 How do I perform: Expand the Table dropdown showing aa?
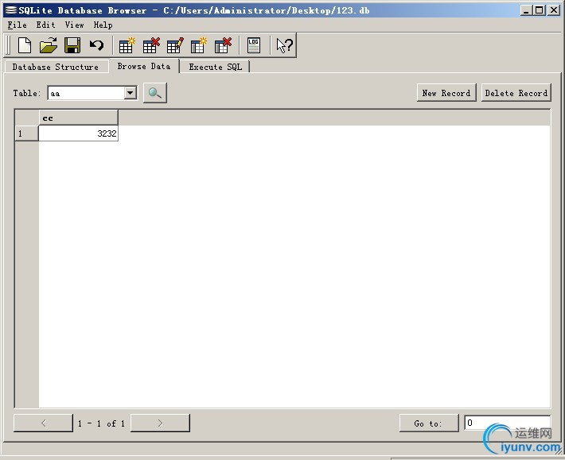(x=130, y=93)
